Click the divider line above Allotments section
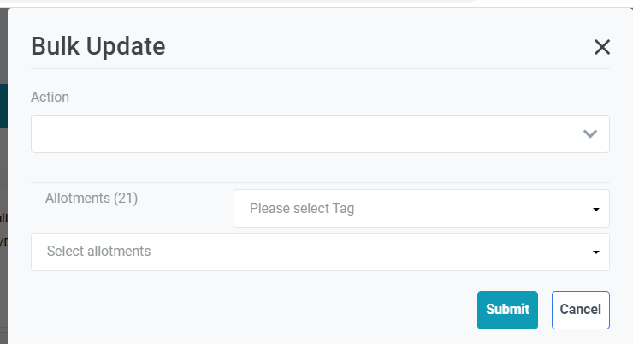633x344 pixels. [x=320, y=182]
